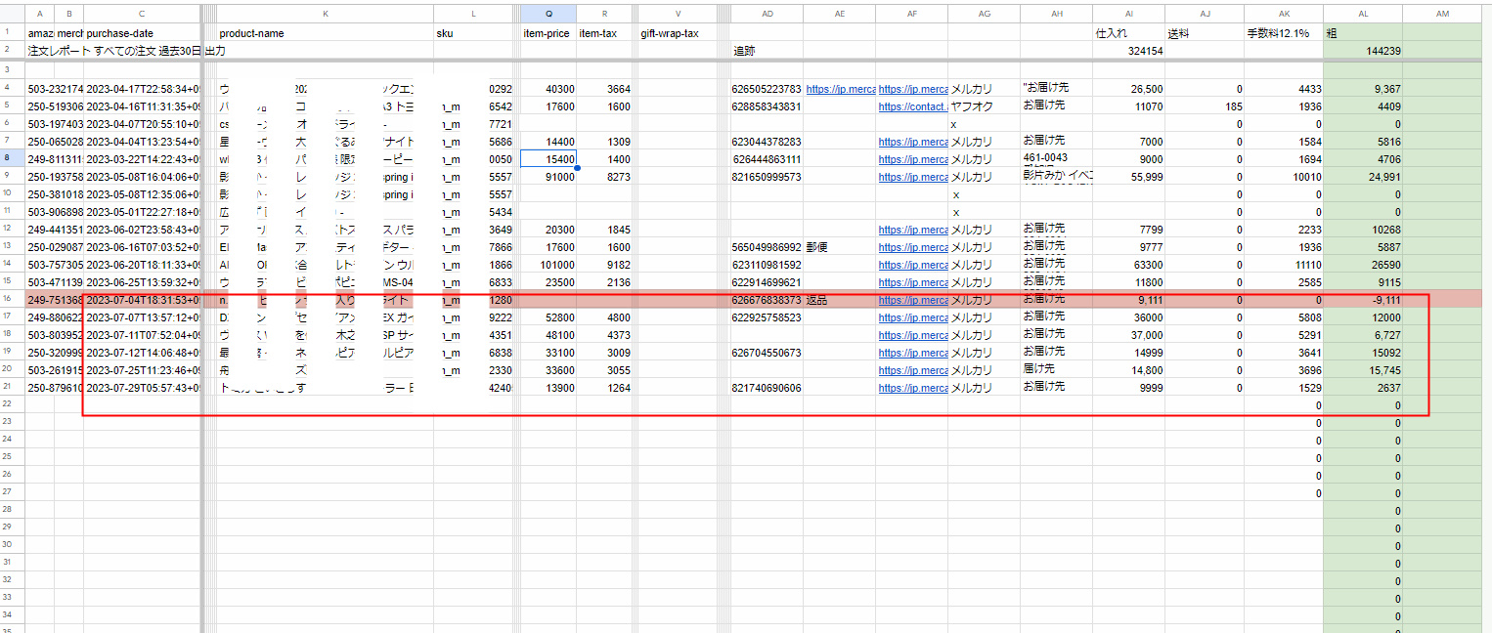
Task: Open the https://contact. link in row 5
Action: click(911, 106)
